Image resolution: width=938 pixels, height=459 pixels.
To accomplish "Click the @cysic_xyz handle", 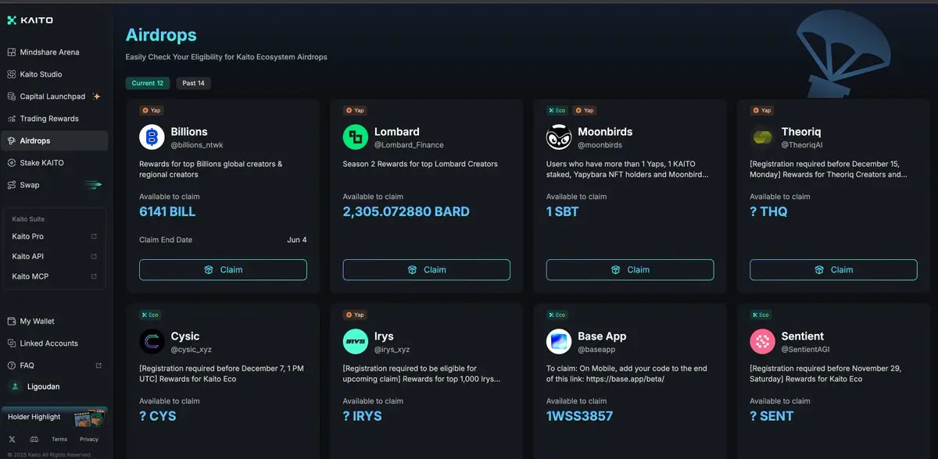I will point(192,350).
